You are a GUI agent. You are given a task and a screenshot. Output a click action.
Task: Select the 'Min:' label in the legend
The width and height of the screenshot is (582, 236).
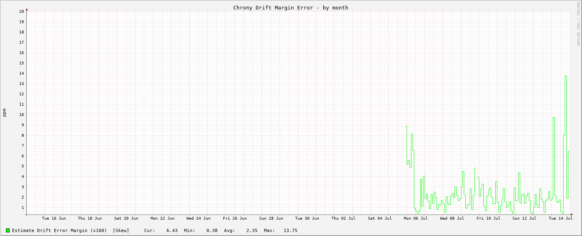[x=190, y=230]
